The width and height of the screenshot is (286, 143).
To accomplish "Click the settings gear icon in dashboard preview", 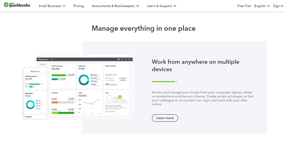I will (x=126, y=59).
